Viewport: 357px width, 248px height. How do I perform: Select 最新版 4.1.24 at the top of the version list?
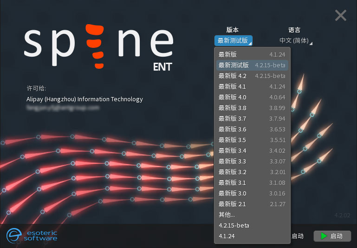tap(252, 54)
